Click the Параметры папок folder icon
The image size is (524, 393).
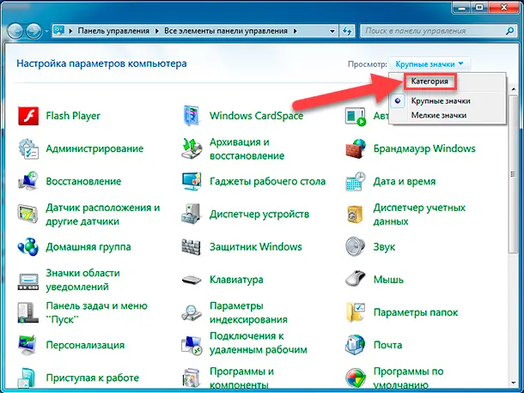(x=356, y=312)
